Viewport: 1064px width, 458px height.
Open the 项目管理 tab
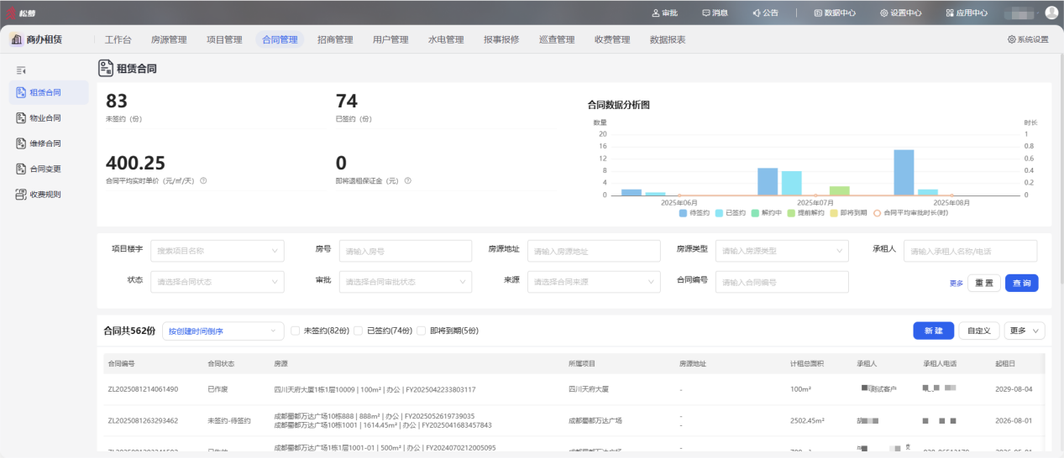[224, 39]
